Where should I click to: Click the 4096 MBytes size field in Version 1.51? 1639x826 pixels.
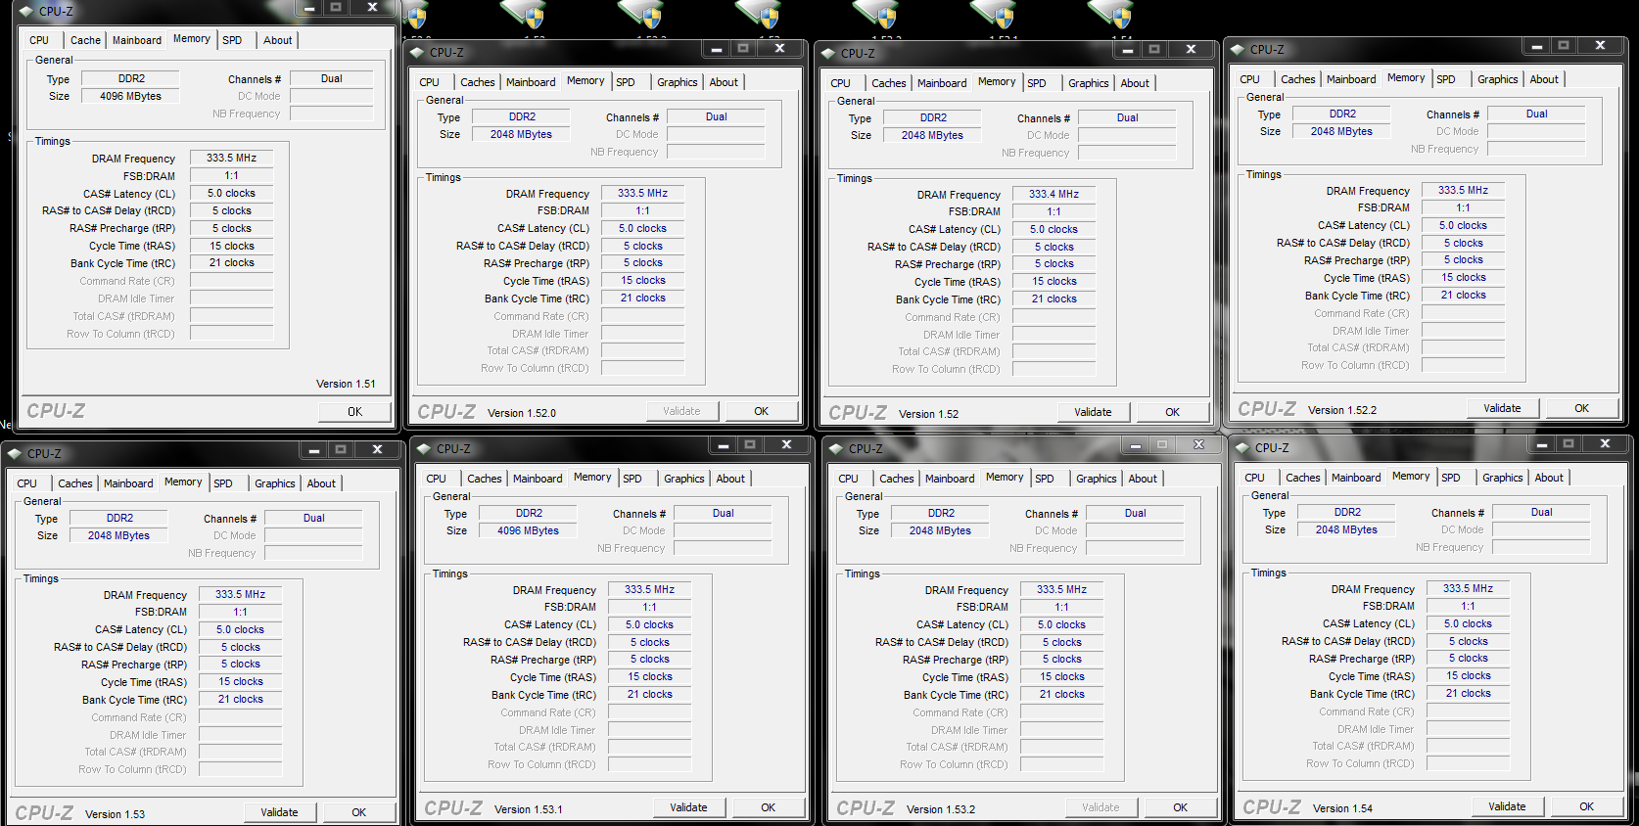click(130, 96)
